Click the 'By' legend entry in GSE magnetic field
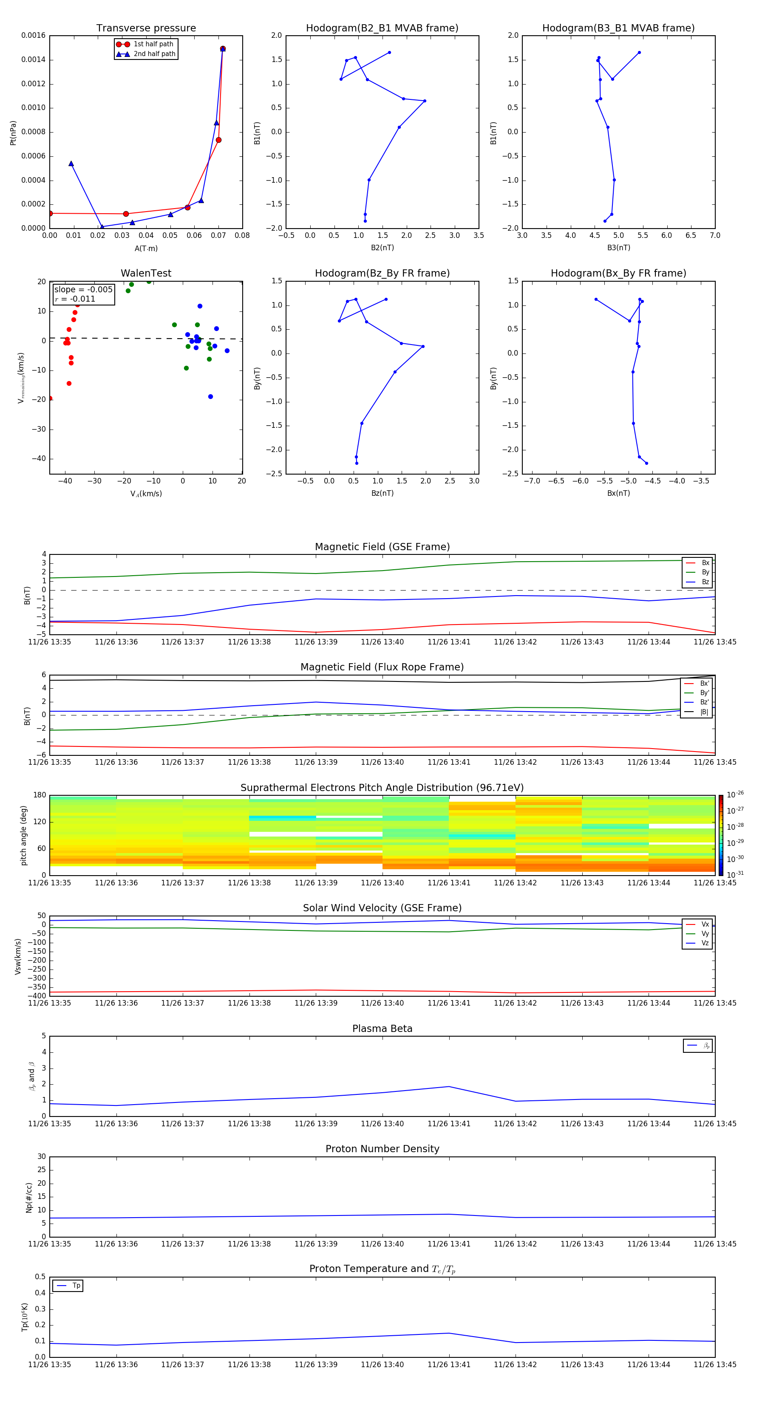This screenshot has width=765, height=1402. (697, 572)
